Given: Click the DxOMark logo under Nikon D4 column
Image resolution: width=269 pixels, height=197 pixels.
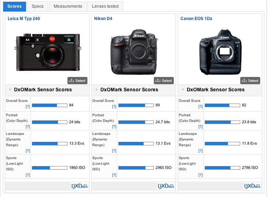Looking at the screenshot, I should pyautogui.click(x=166, y=186).
